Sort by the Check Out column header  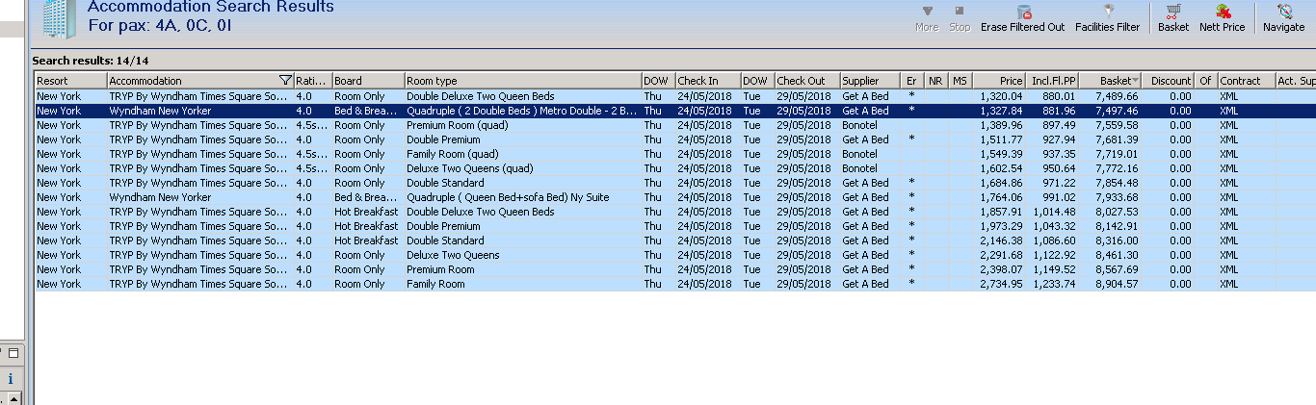[x=807, y=81]
